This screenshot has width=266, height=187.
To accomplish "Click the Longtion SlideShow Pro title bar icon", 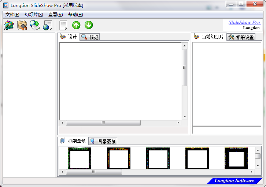I will 6,5.
